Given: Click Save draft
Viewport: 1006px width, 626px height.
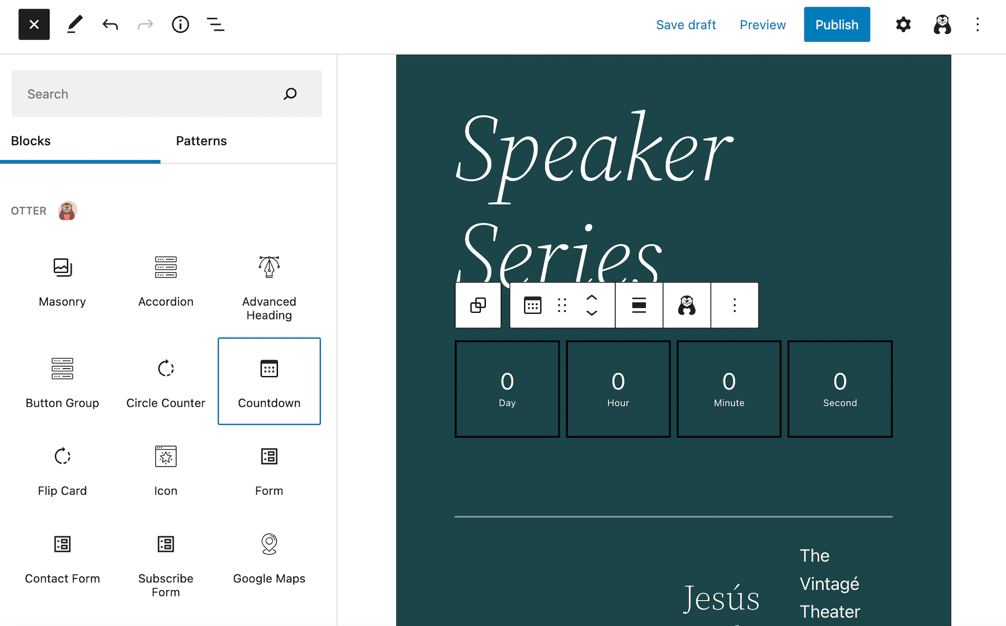Looking at the screenshot, I should tap(686, 25).
